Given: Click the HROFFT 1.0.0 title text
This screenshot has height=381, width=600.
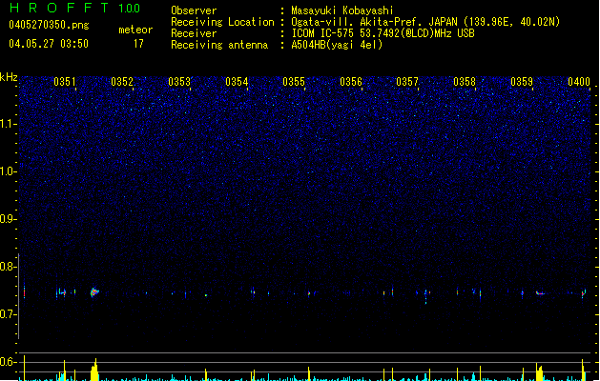Looking at the screenshot, I should (x=74, y=8).
